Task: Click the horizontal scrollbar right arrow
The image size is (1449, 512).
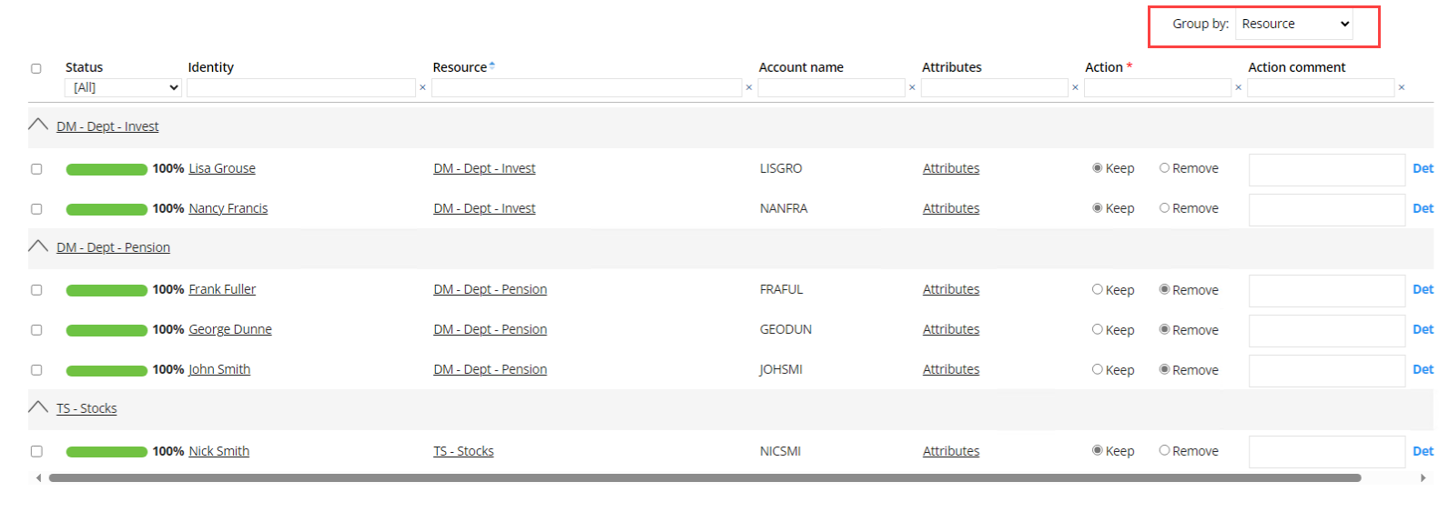Action: pyautogui.click(x=1423, y=477)
